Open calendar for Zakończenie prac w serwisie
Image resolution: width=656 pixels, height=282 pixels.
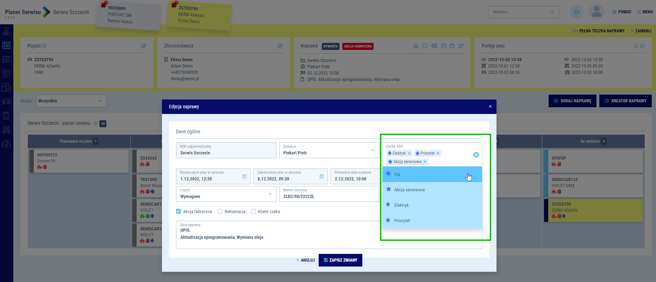point(321,177)
